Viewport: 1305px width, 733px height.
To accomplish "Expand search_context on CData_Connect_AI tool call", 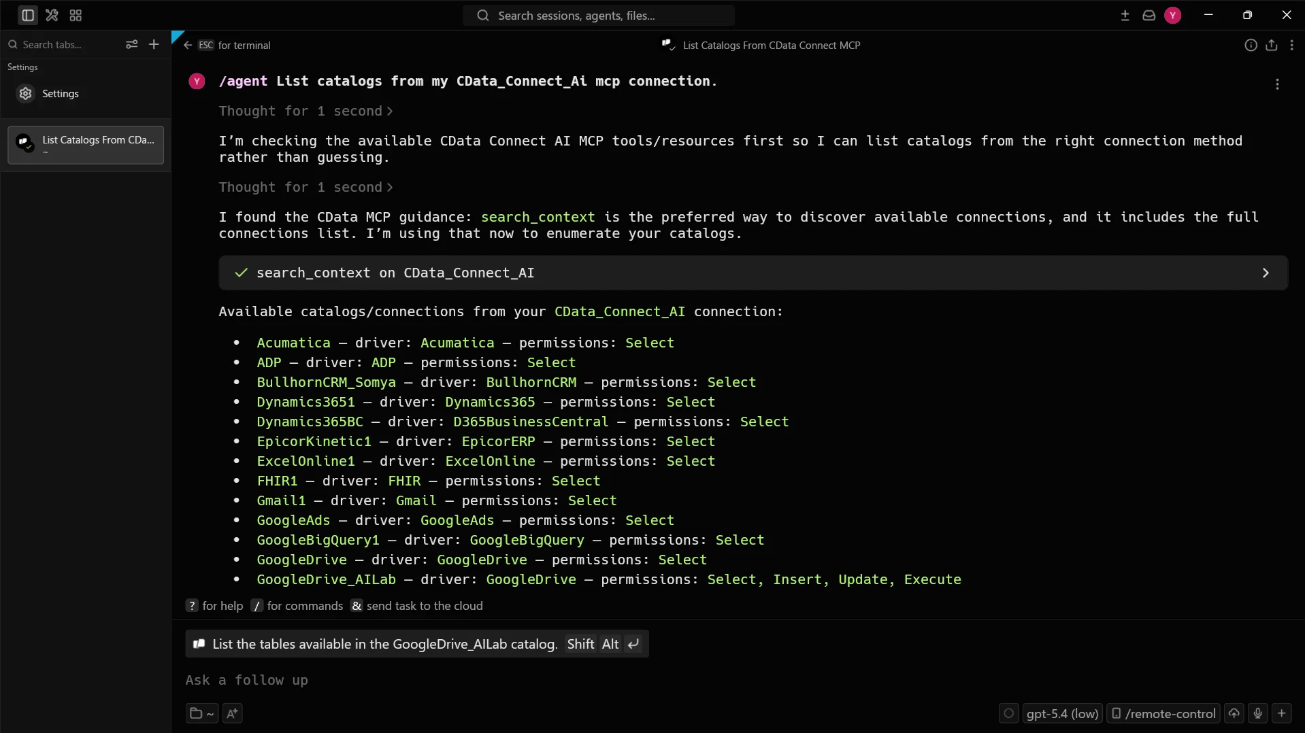I will point(753,273).
